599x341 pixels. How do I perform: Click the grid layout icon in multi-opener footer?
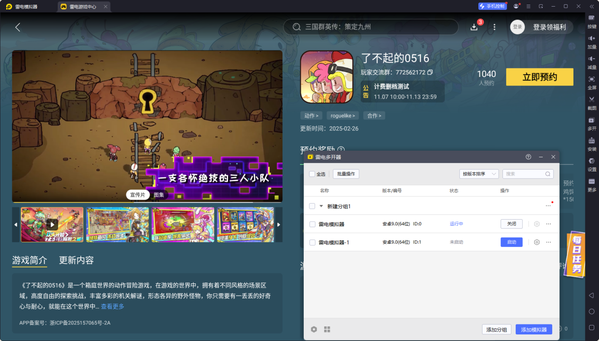coord(327,329)
